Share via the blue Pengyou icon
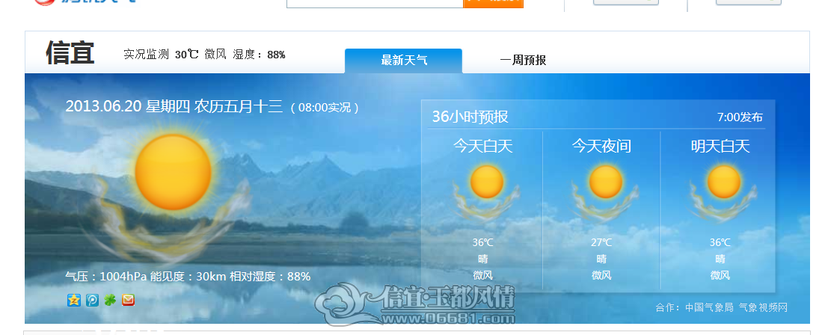The width and height of the screenshot is (831, 335). click(x=92, y=300)
